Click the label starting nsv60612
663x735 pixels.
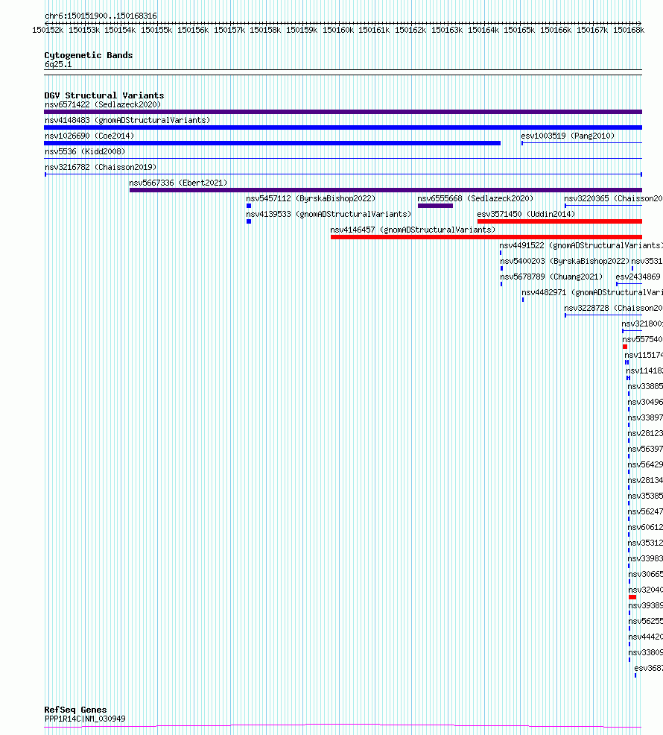645,527
